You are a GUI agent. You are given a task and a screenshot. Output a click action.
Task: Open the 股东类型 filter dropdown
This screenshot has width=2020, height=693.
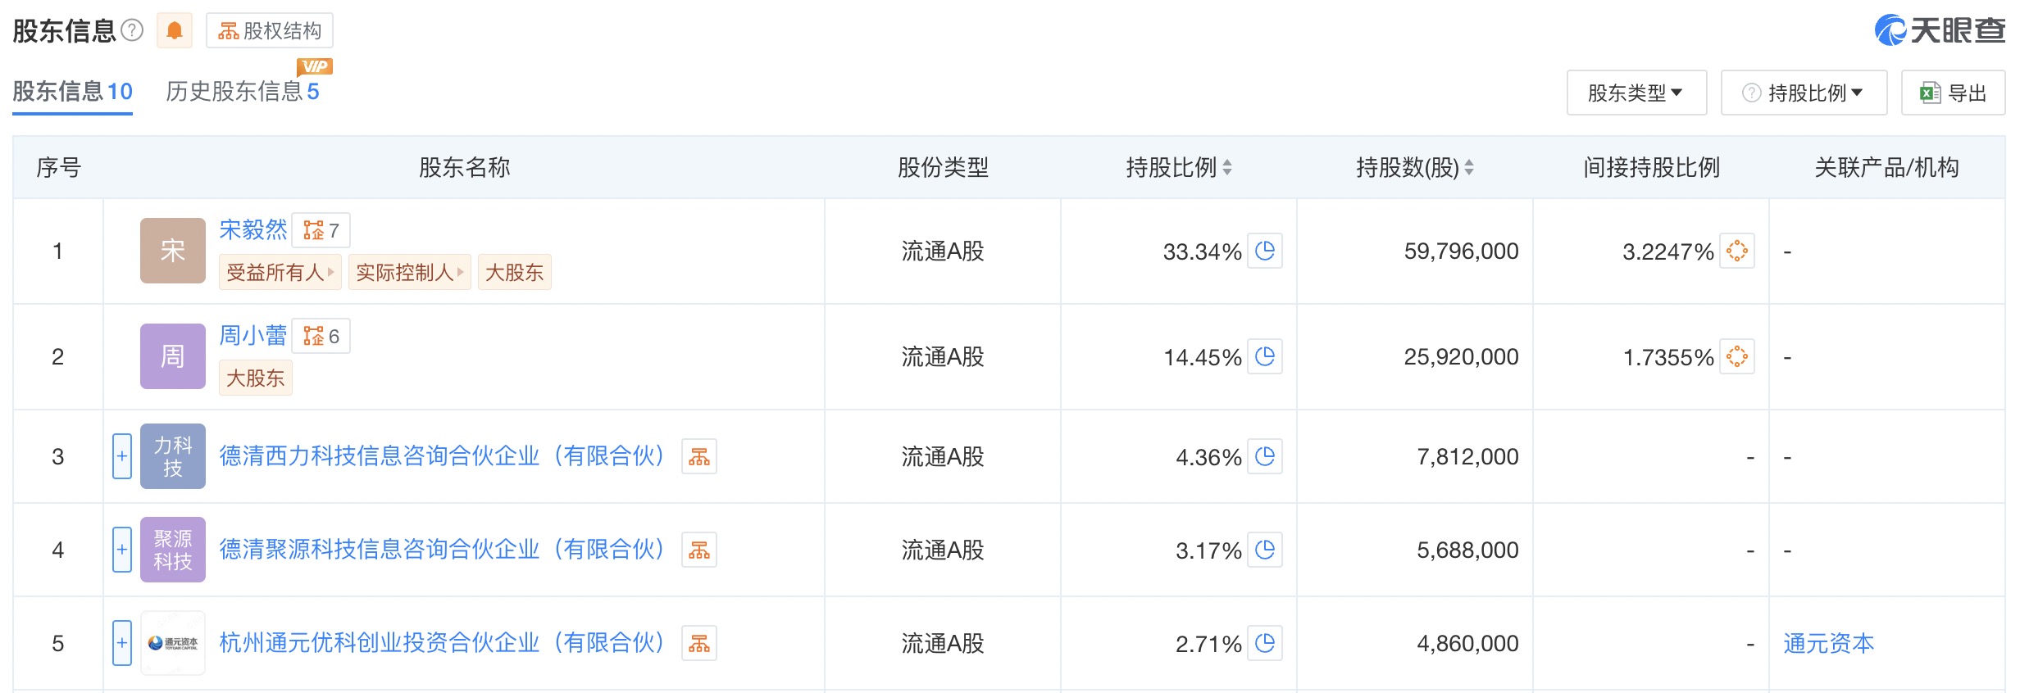click(1636, 93)
